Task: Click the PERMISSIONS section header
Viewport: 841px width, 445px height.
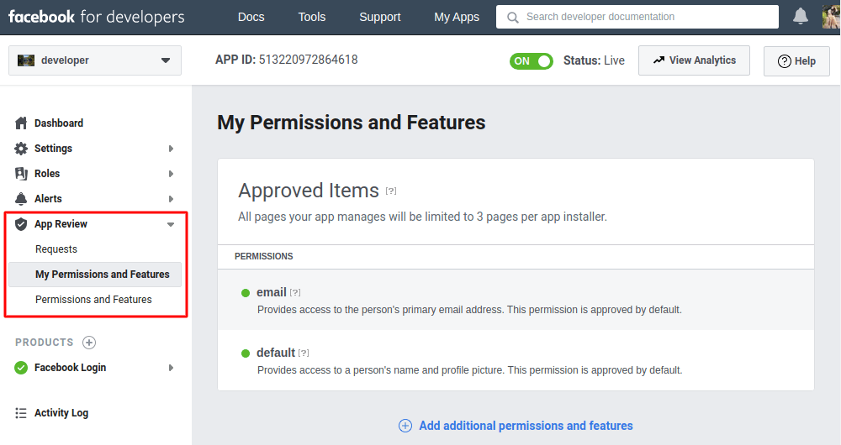Action: pyautogui.click(x=264, y=256)
